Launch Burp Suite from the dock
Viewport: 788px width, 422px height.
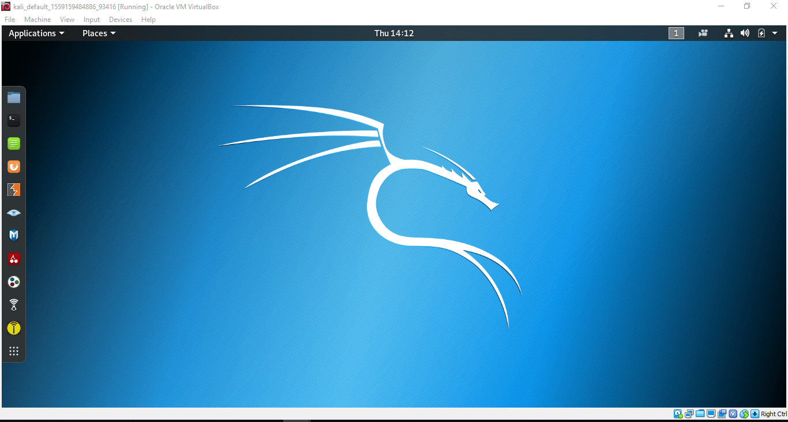pyautogui.click(x=14, y=190)
